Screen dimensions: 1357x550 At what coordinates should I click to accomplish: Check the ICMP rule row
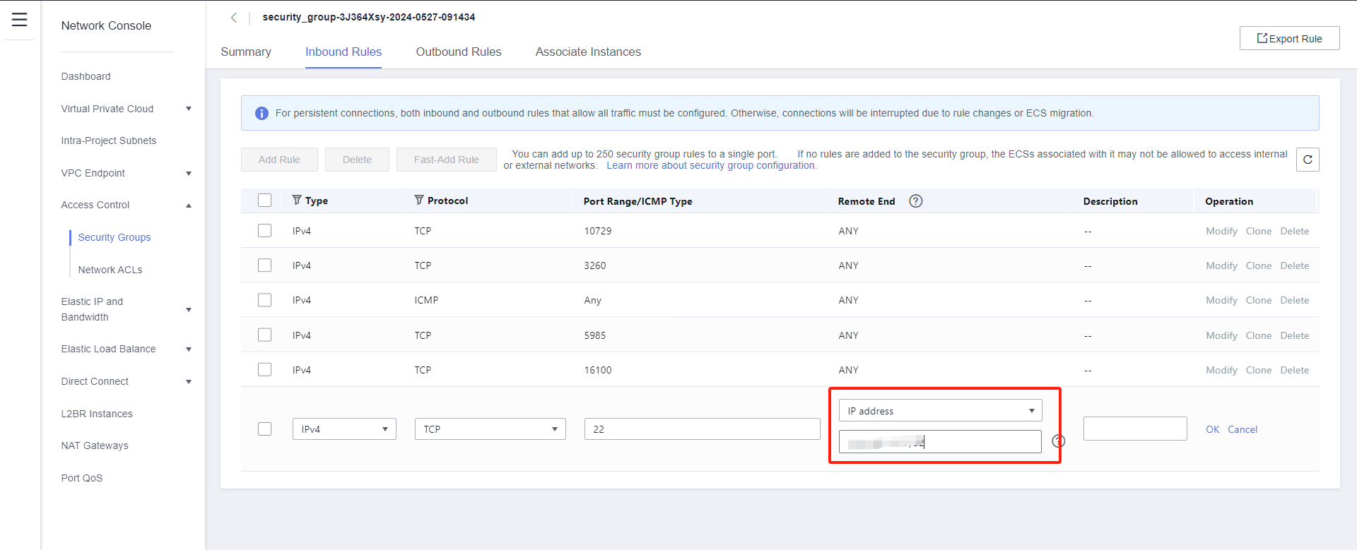click(x=264, y=300)
